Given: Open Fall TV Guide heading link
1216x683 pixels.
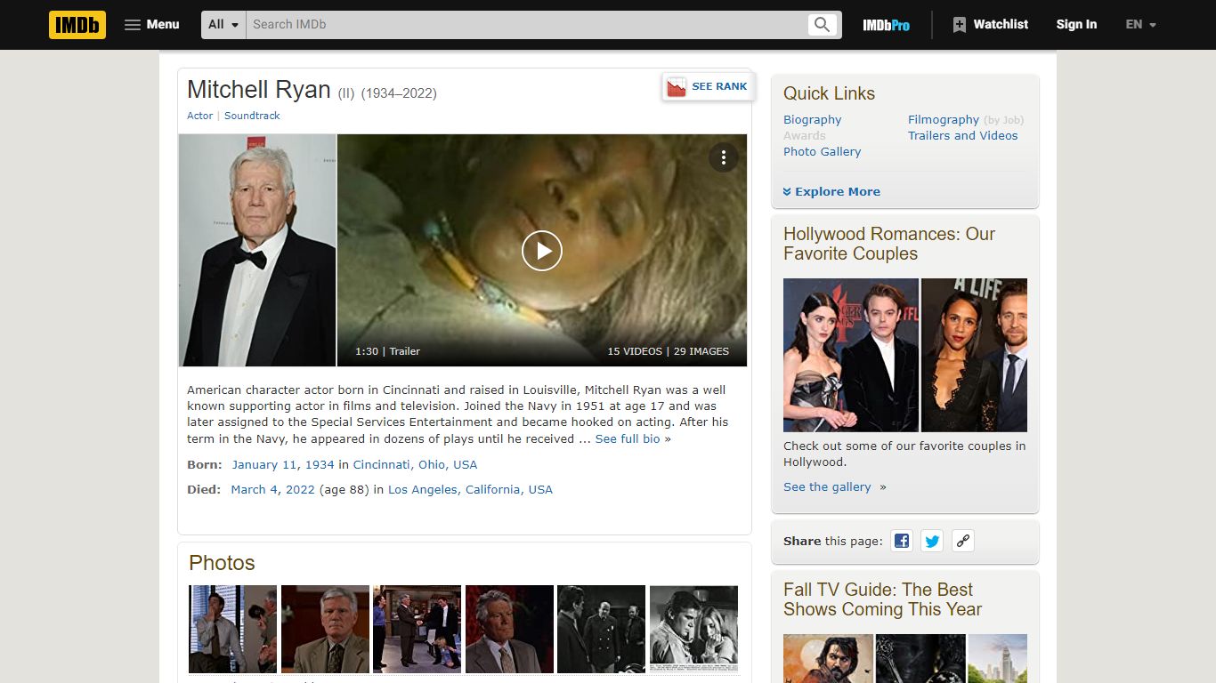Looking at the screenshot, I should pyautogui.click(x=882, y=599).
